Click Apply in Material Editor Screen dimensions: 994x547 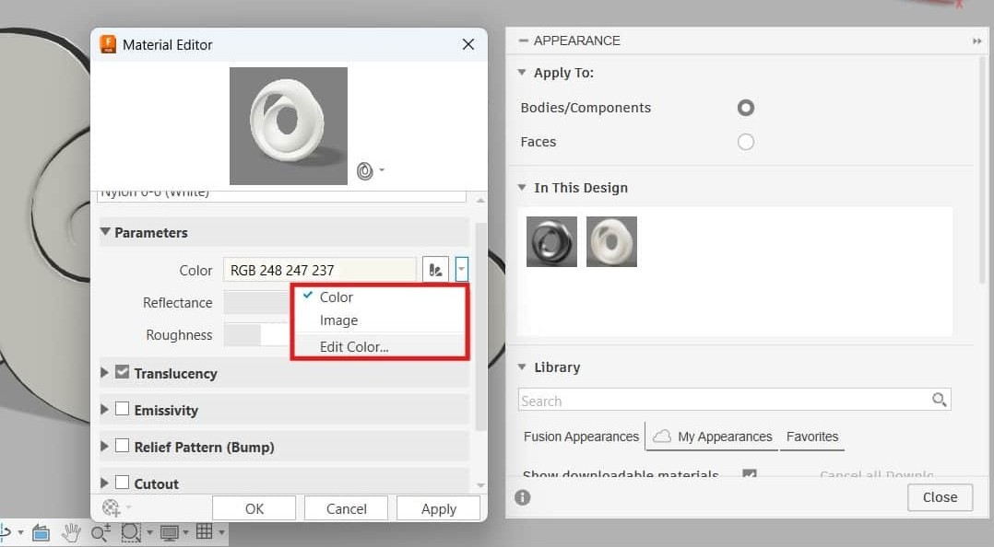[x=439, y=508]
